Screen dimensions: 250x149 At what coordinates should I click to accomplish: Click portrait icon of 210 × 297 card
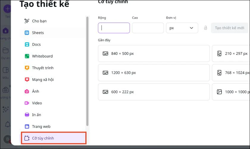point(219,54)
